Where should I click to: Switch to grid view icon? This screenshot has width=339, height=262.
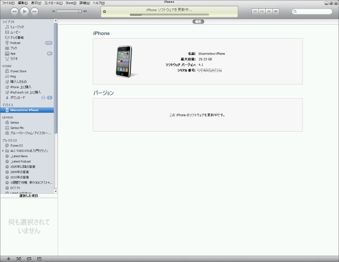click(x=269, y=11)
